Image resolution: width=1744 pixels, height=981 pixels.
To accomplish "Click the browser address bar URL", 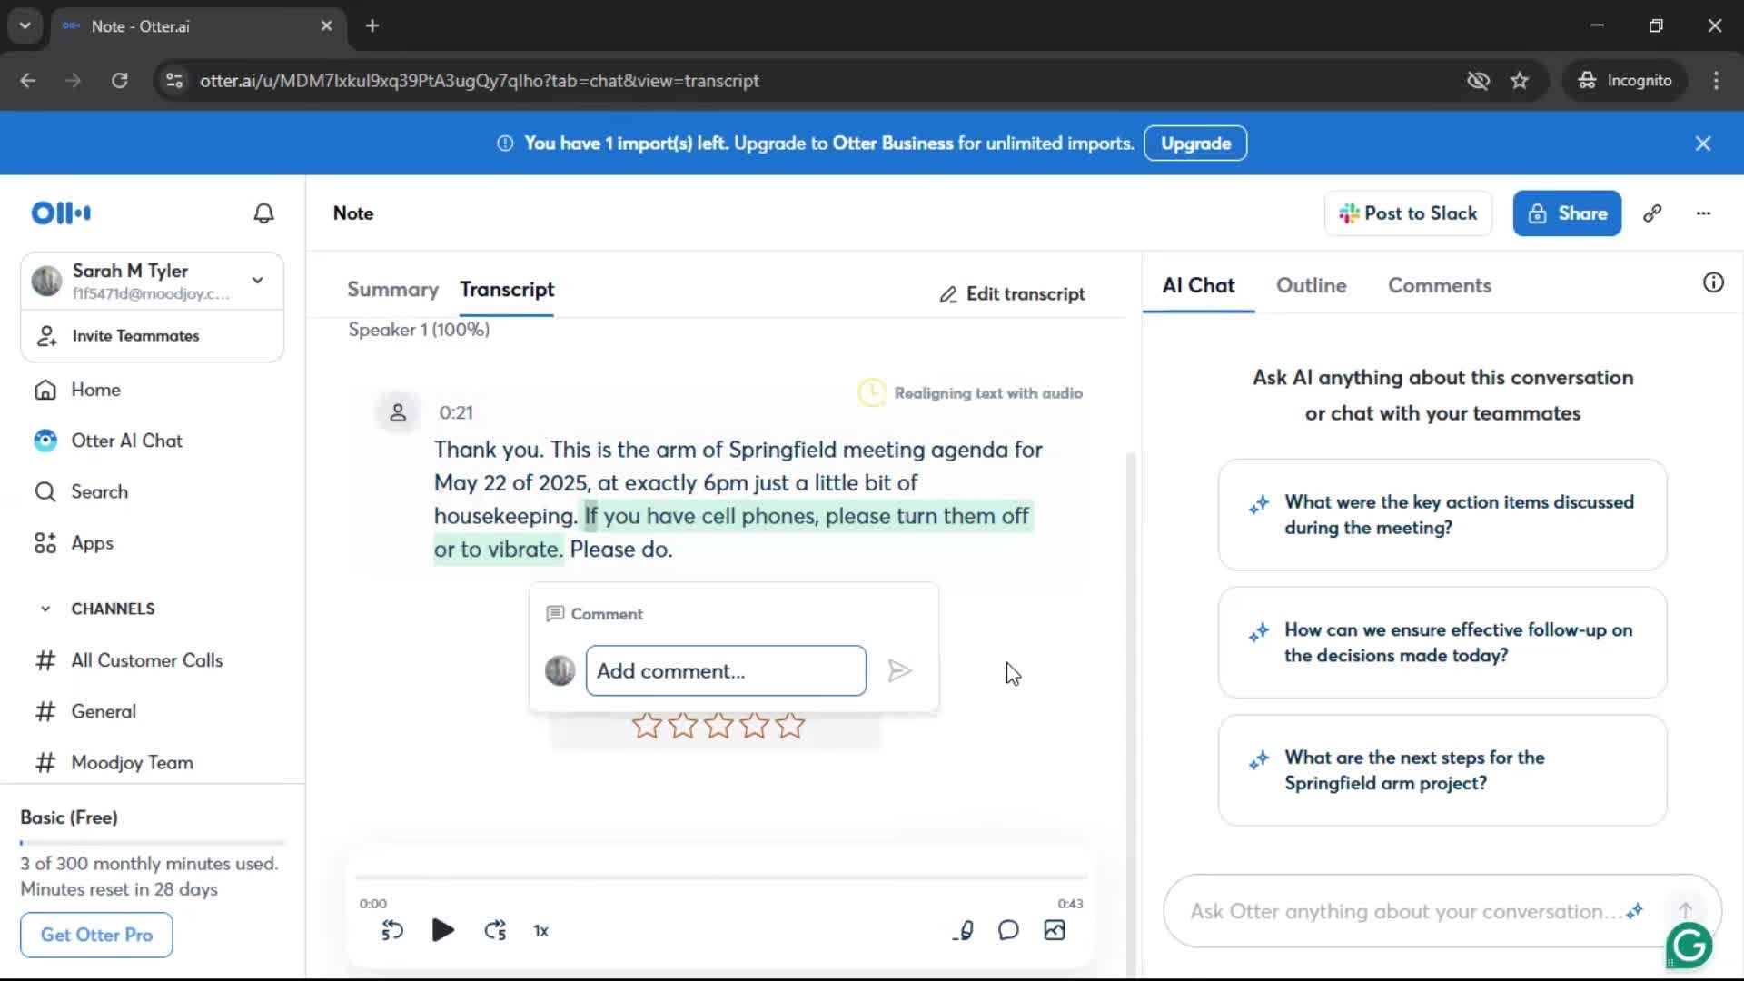I will point(480,80).
